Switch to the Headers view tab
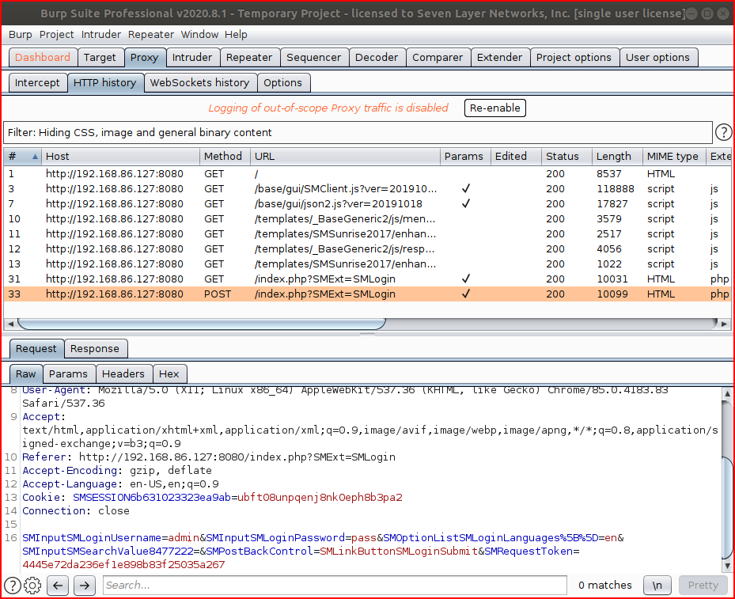Screen dimensions: 735x599 123,374
